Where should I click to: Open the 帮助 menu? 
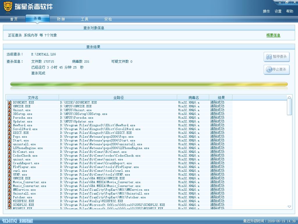[290, 11]
